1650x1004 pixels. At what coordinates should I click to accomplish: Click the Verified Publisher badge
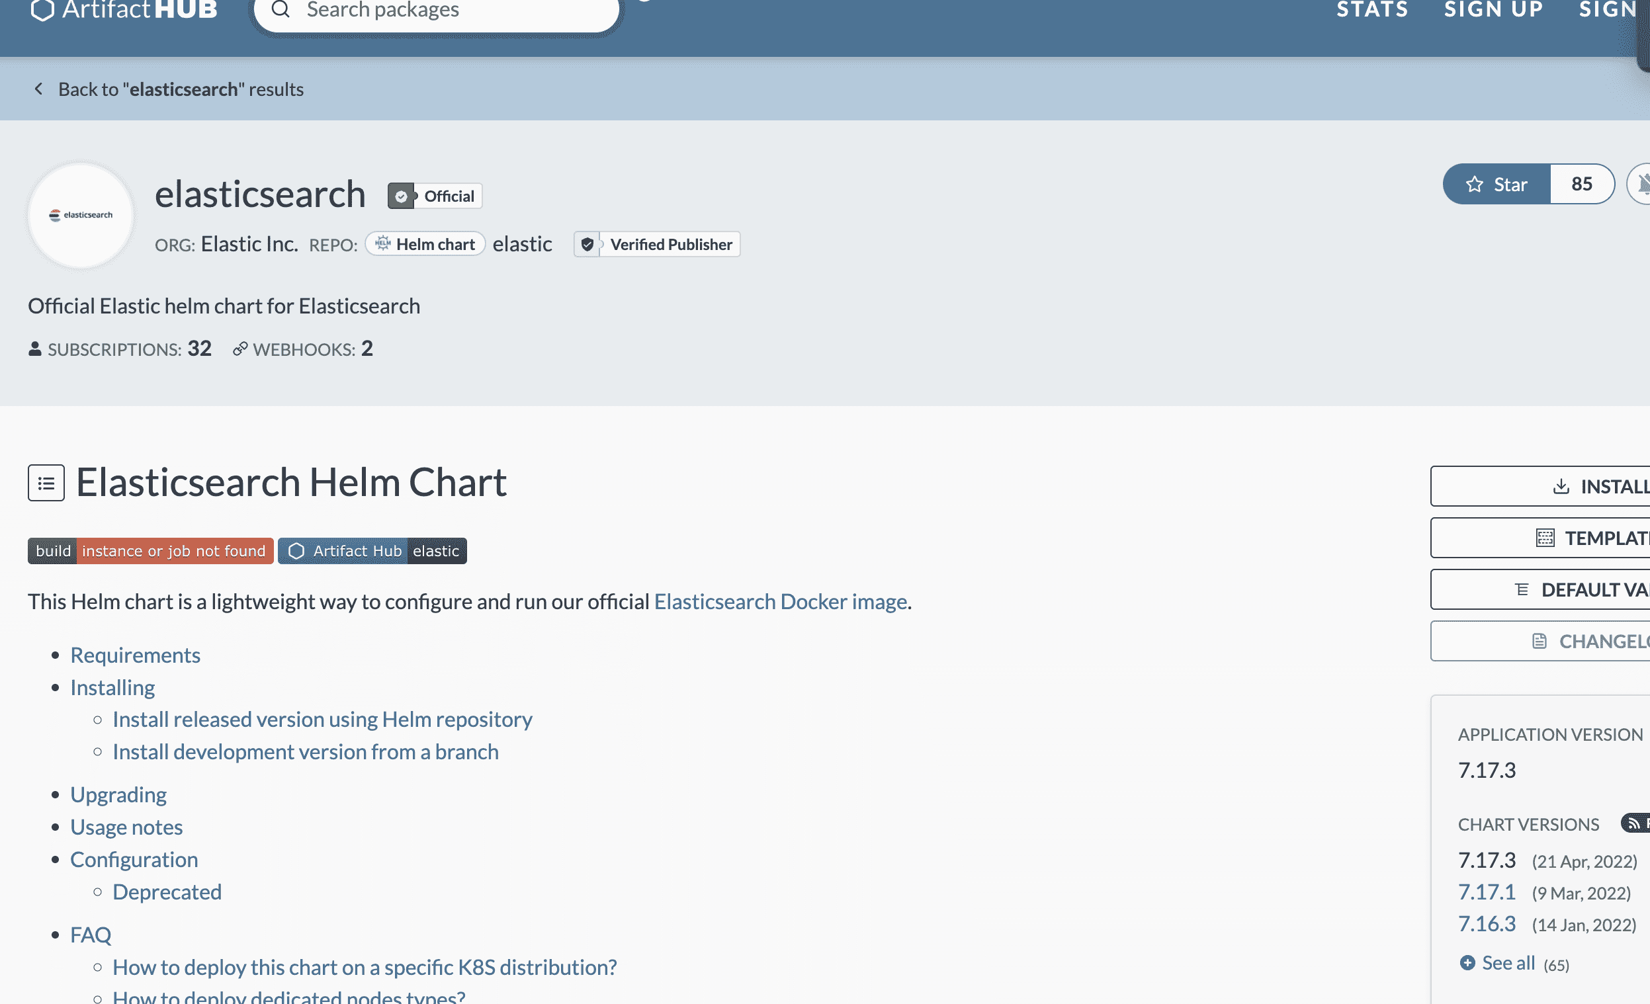(656, 244)
